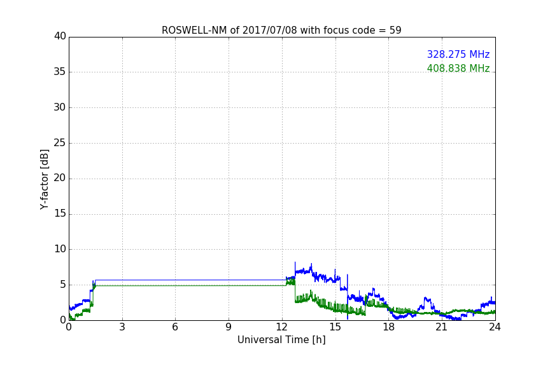Click the plot title 'ROSWELL-NM of 2017/07/08'

point(281,30)
